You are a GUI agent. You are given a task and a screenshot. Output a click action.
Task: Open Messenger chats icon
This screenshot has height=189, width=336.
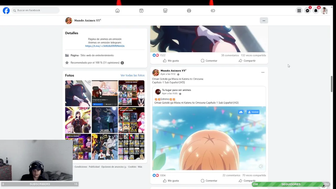pyautogui.click(x=307, y=10)
